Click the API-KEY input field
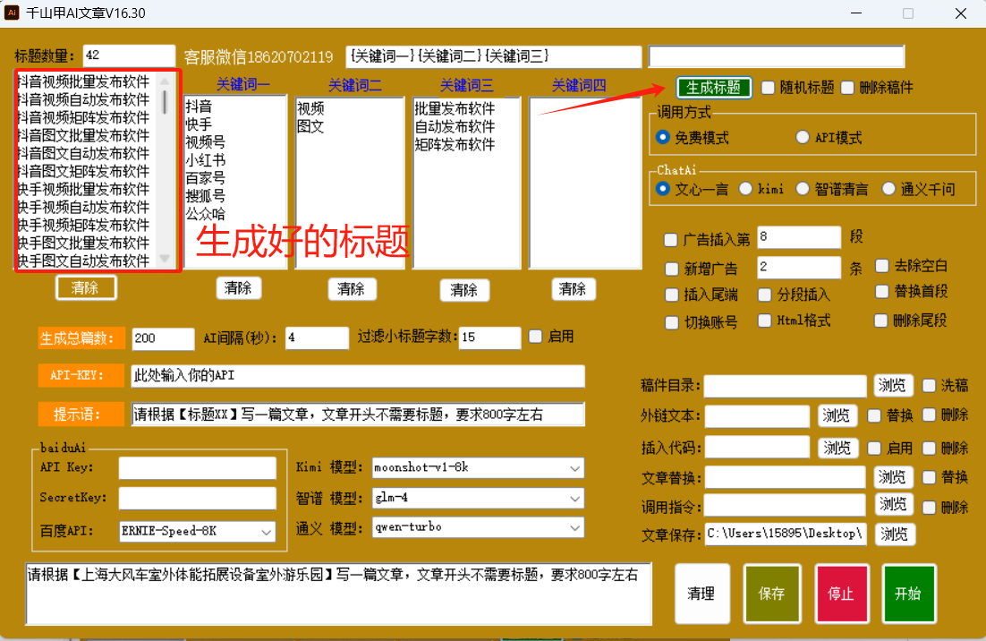986x641 pixels. [x=358, y=375]
